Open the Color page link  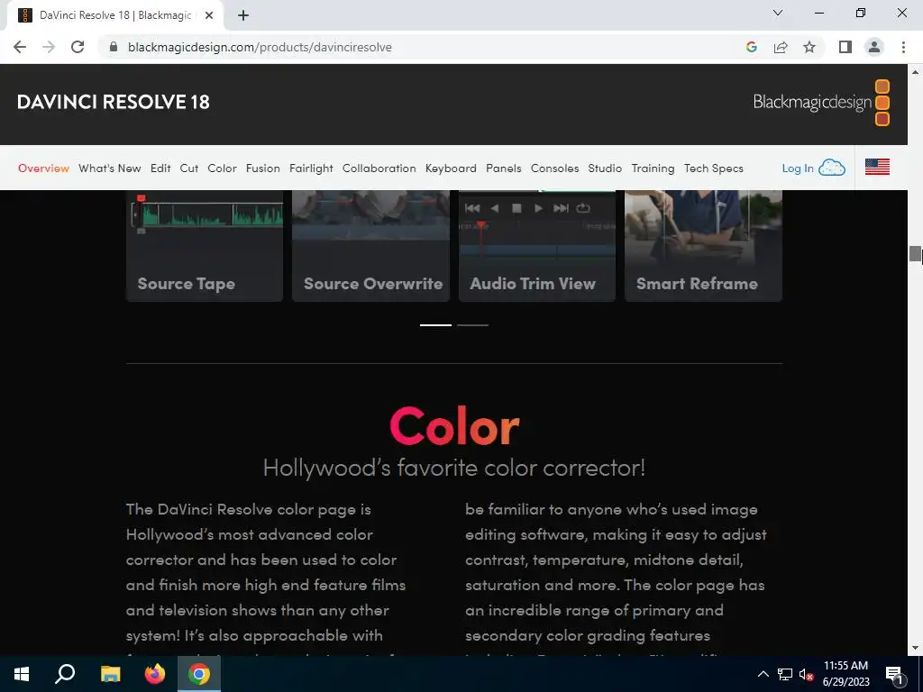click(x=222, y=168)
